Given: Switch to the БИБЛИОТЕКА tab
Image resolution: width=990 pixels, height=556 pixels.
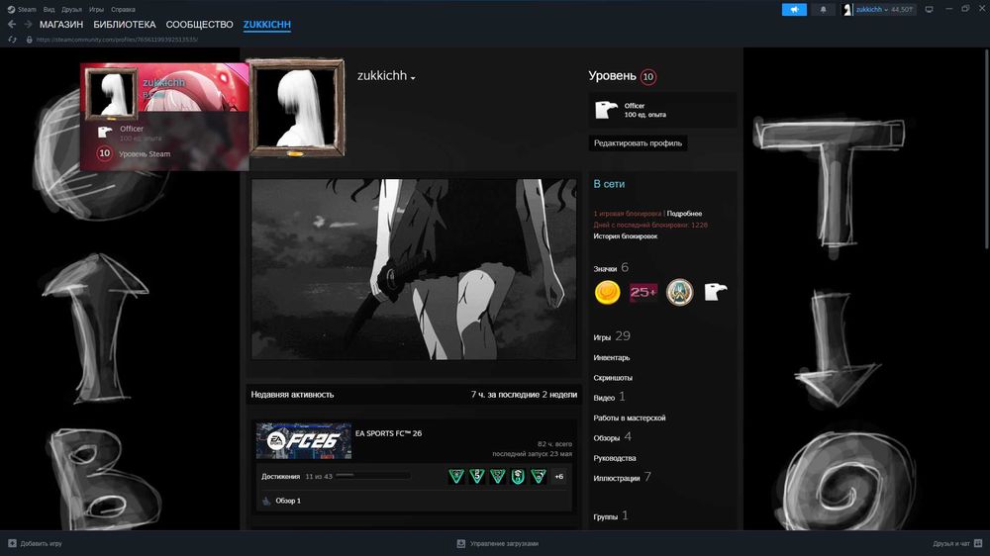Looking at the screenshot, I should (x=125, y=24).
